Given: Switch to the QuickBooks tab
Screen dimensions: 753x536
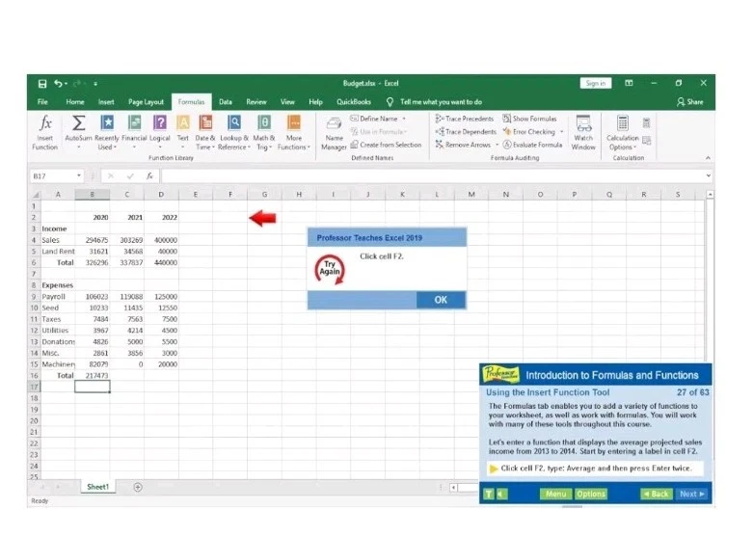Looking at the screenshot, I should coord(354,102).
